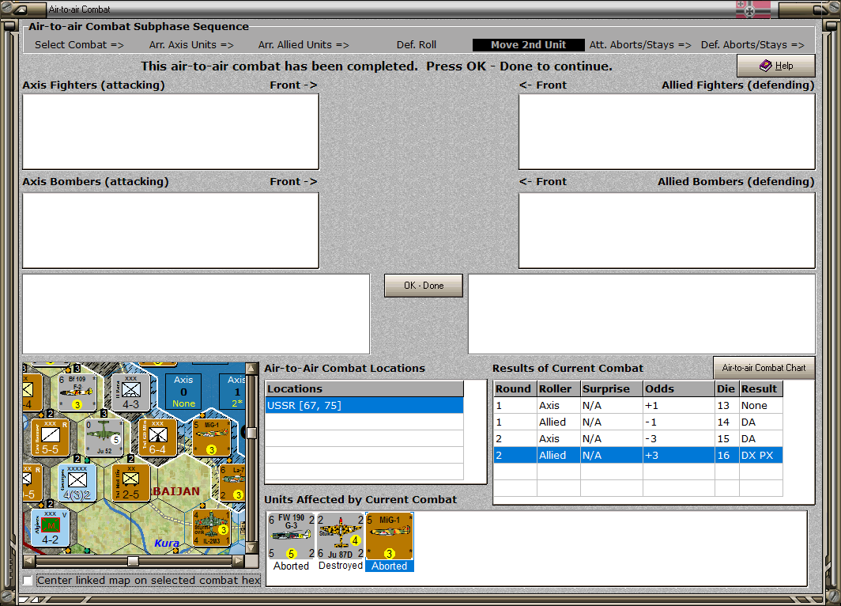Select the result row with die 15
Screen dimensions: 841x606
coord(638,439)
